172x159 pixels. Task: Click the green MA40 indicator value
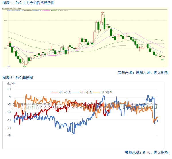pyautogui.click(x=57, y=10)
